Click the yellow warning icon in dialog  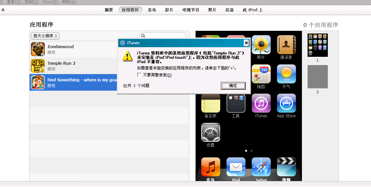coord(128,56)
